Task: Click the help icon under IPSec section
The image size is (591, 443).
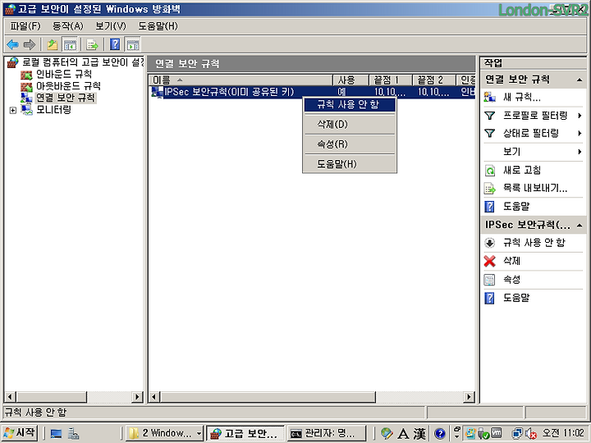Action: 489,298
